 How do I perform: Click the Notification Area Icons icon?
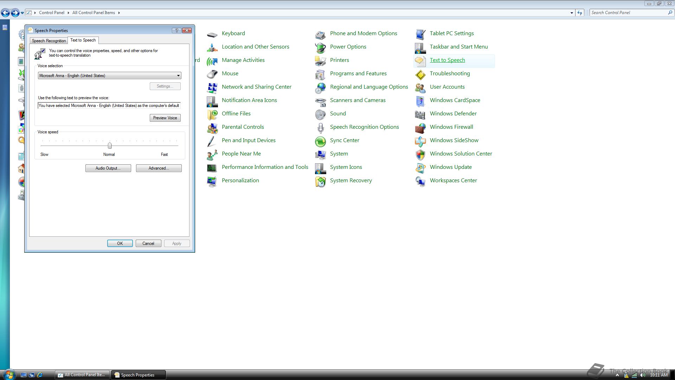click(212, 101)
